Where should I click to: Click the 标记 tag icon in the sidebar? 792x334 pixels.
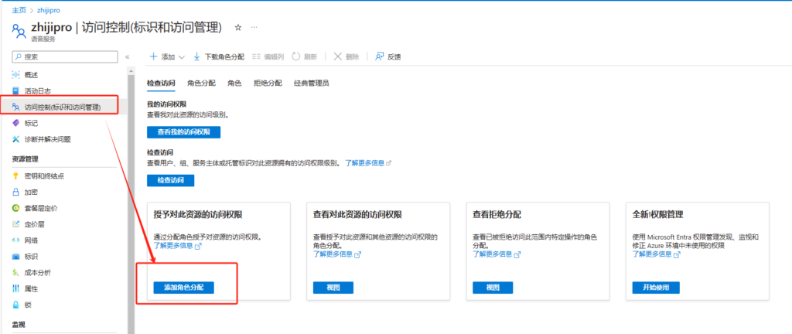pyautogui.click(x=15, y=123)
